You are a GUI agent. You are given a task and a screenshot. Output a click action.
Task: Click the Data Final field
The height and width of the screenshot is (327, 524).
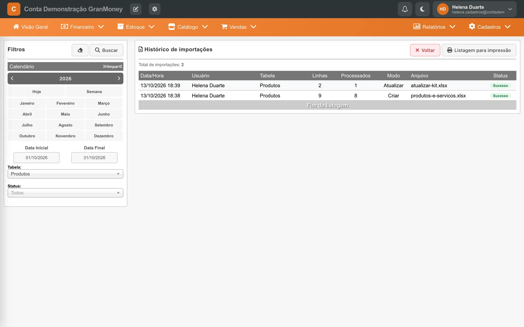pos(94,158)
